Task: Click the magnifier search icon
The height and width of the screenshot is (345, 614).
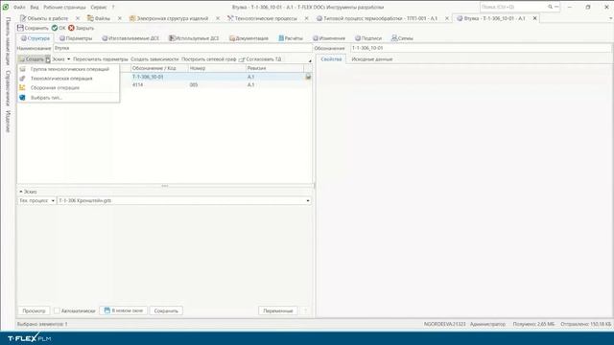Action: (x=550, y=7)
